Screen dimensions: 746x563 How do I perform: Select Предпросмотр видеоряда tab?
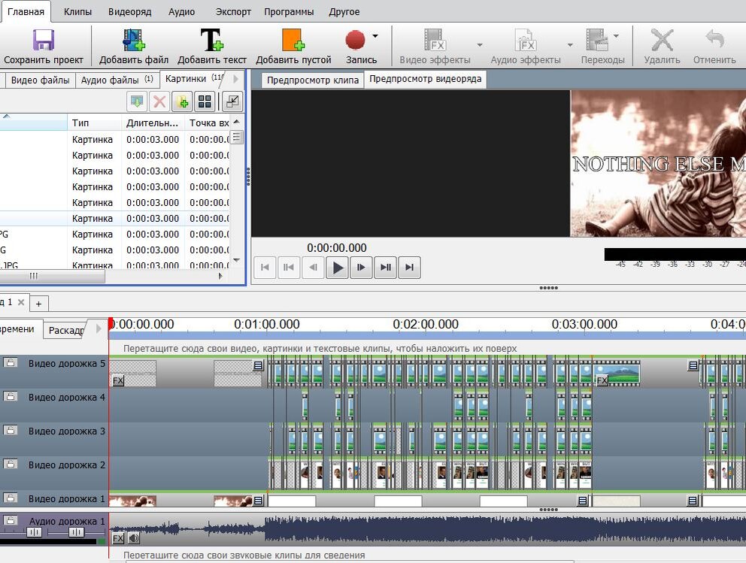426,79
